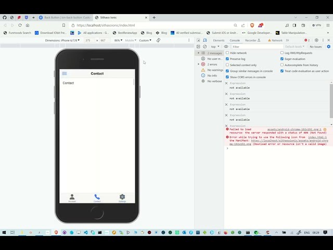Enable Log XMLHttpRequests
Image resolution: width=333 pixels, height=250 pixels.
point(282,53)
